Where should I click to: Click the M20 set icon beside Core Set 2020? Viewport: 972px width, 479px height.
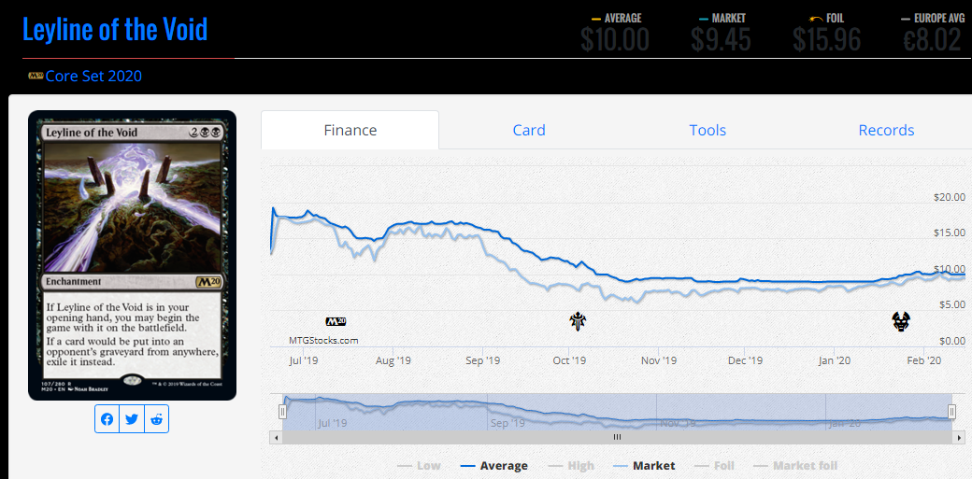tap(36, 76)
